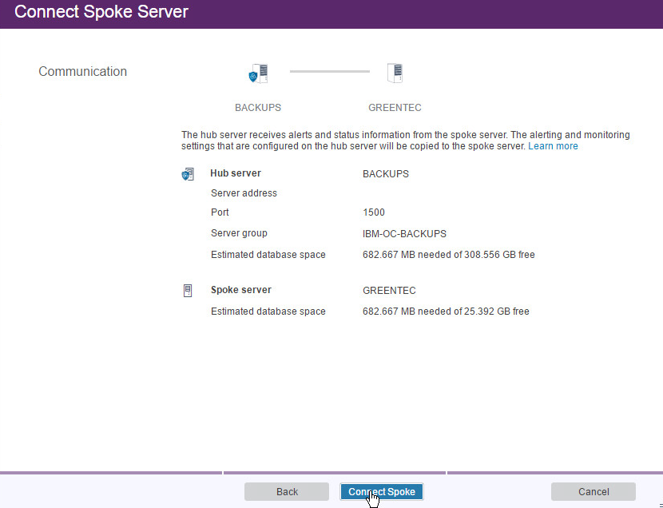This screenshot has width=663, height=508.
Task: Click the Server address label
Action: (x=244, y=193)
